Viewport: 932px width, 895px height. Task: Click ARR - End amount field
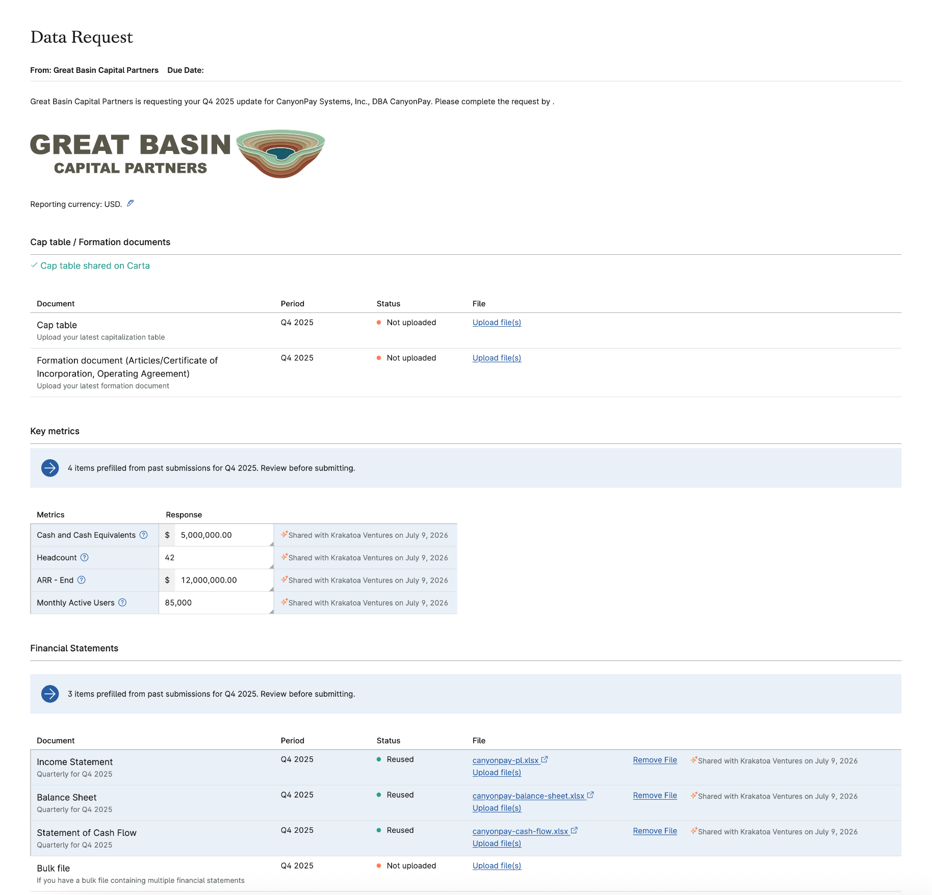(x=224, y=580)
